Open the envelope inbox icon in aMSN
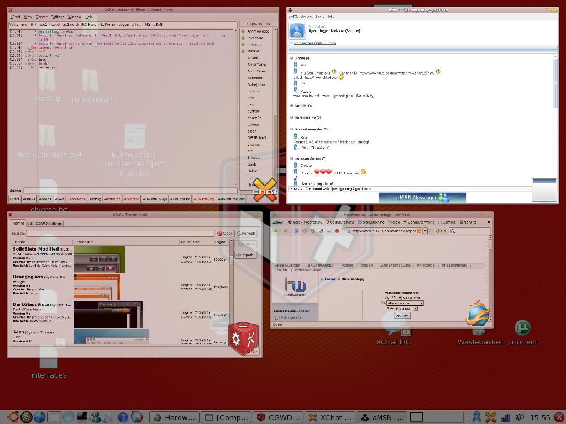Screen dimensions: 566x424 click(291, 43)
